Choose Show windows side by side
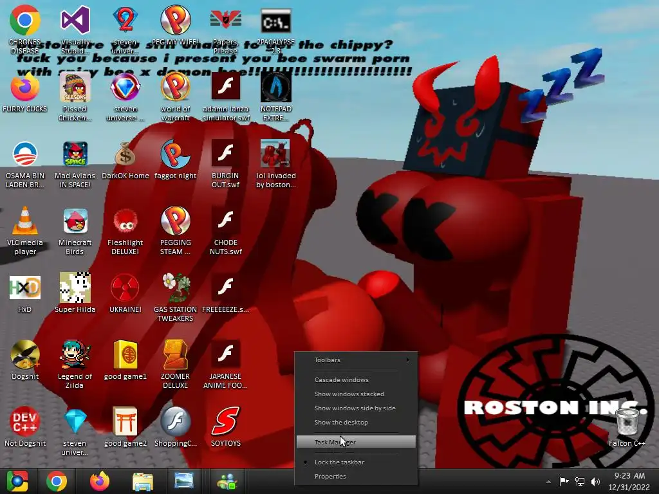This screenshot has height=494, width=659. tap(356, 408)
